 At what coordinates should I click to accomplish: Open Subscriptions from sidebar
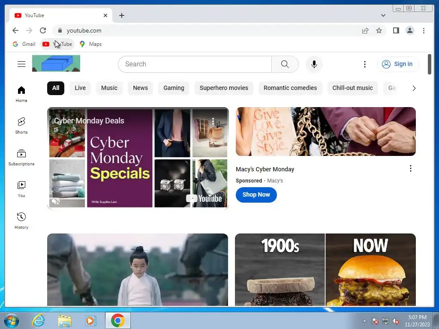coord(21,158)
